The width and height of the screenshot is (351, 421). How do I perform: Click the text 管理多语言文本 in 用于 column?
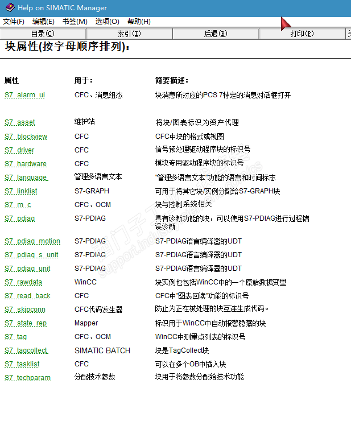point(98,177)
